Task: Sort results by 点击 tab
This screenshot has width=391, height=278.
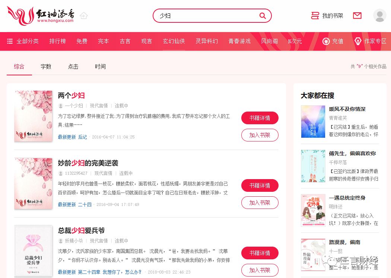Action: (x=73, y=66)
